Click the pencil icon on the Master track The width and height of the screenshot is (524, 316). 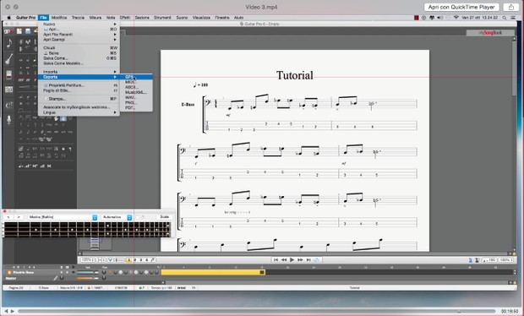(56, 278)
